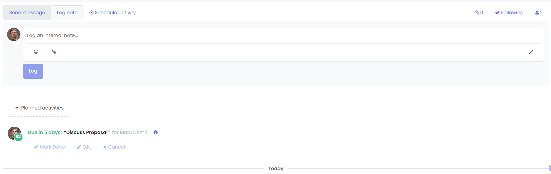Attach a file using composer paperclip
551x174 pixels.
(54, 52)
